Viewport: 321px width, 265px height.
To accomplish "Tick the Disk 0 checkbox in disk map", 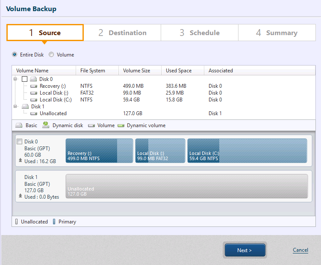I will (19, 142).
